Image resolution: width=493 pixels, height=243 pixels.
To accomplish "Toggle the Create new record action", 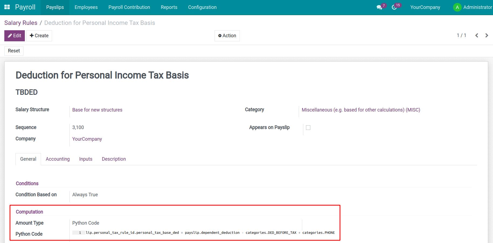I will pyautogui.click(x=39, y=35).
